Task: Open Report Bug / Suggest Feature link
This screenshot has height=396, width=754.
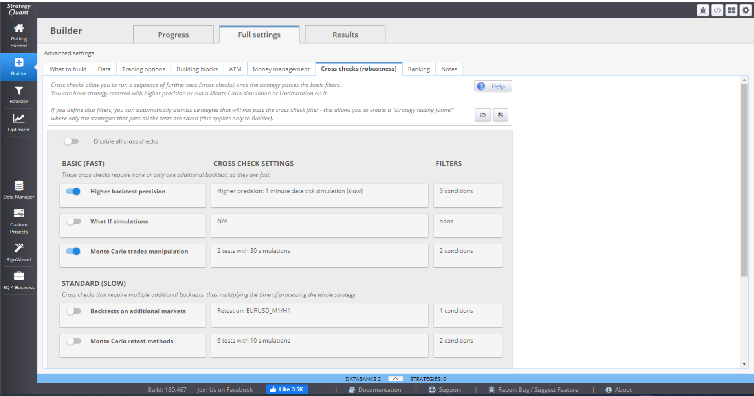Action: [x=533, y=390]
